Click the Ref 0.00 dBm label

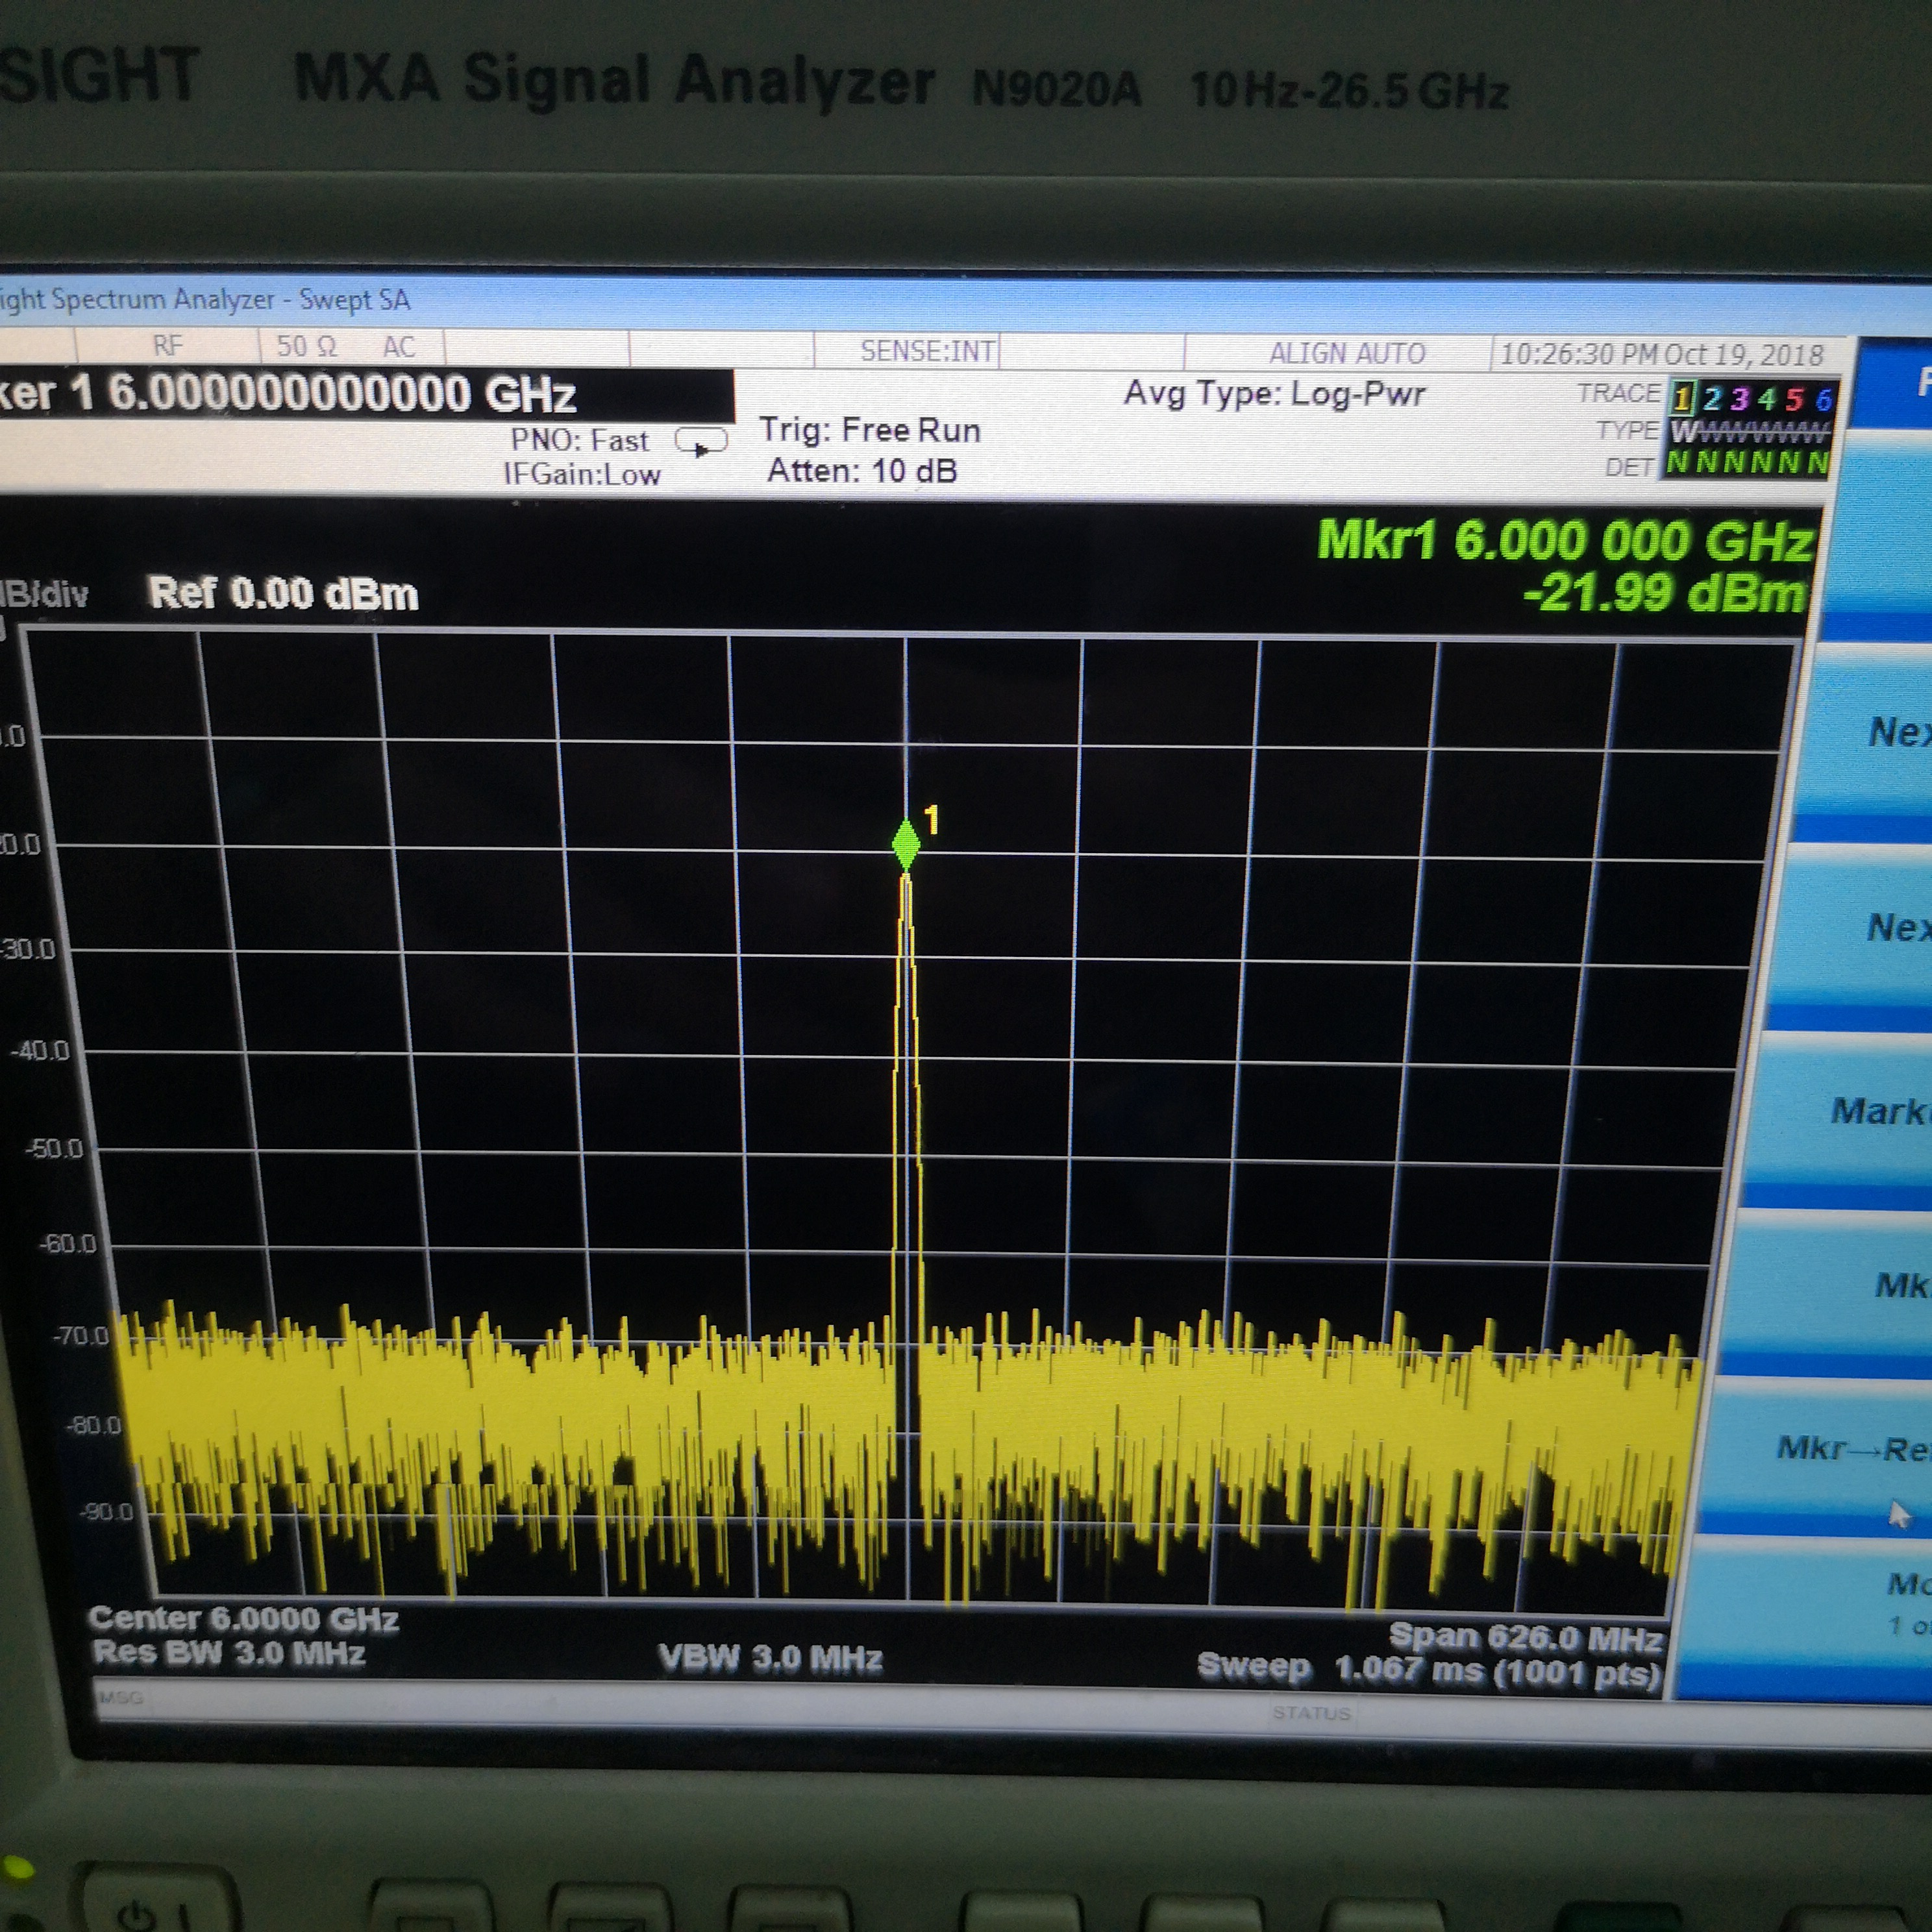coord(283,594)
